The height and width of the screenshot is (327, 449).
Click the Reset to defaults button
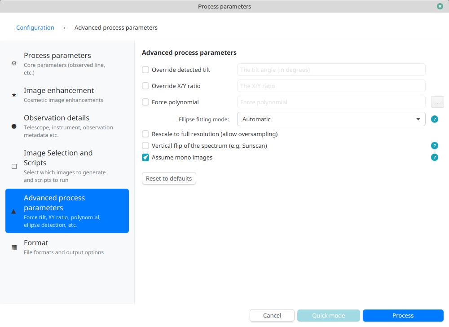[x=169, y=178]
